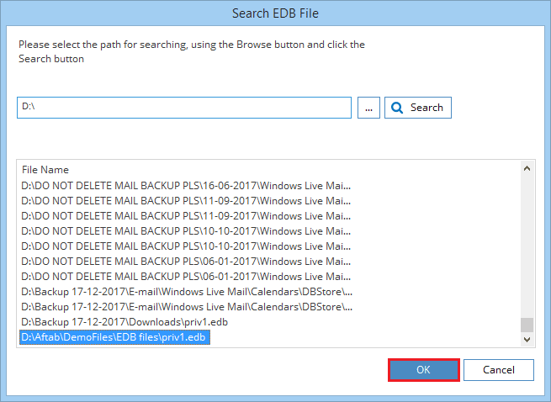Select the highlighted Aftab DemoFiles priv1.edb file

click(x=114, y=337)
